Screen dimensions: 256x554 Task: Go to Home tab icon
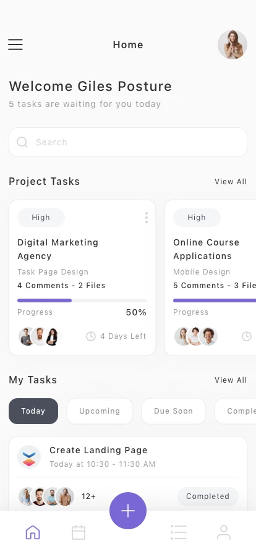[x=33, y=532]
